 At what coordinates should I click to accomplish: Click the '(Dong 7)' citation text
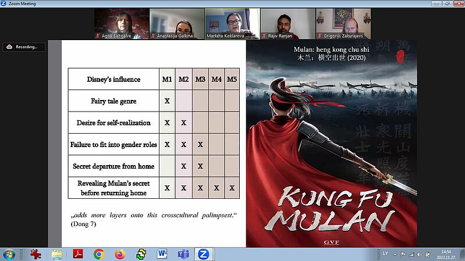(x=83, y=224)
